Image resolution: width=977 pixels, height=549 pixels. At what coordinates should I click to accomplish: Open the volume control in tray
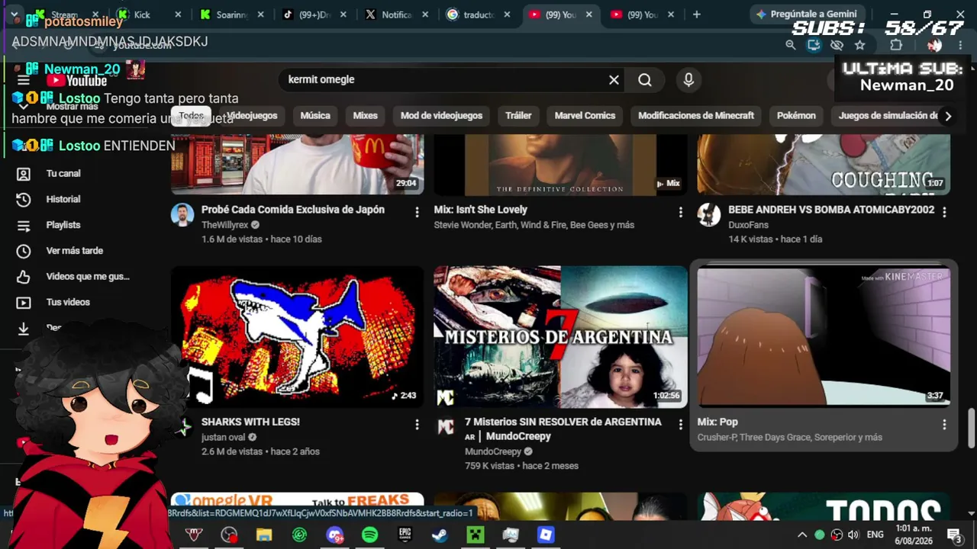[853, 535]
